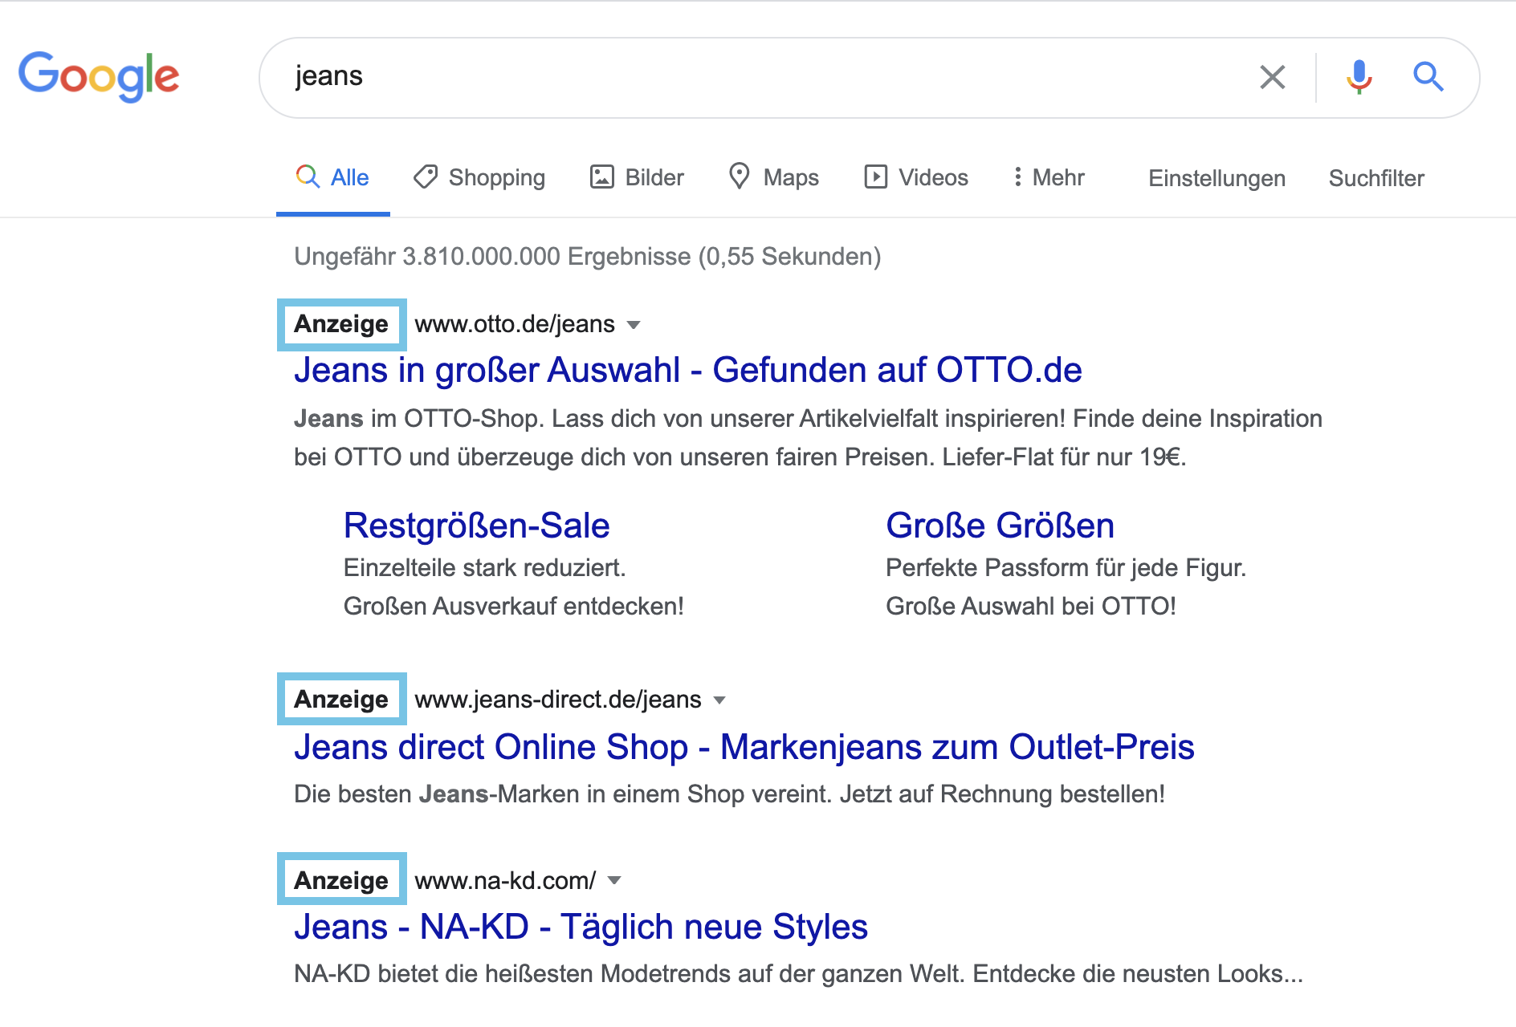This screenshot has height=1027, width=1516.
Task: Expand dropdown arrow next to www.jeans-direct.de/jeans
Action: click(719, 700)
